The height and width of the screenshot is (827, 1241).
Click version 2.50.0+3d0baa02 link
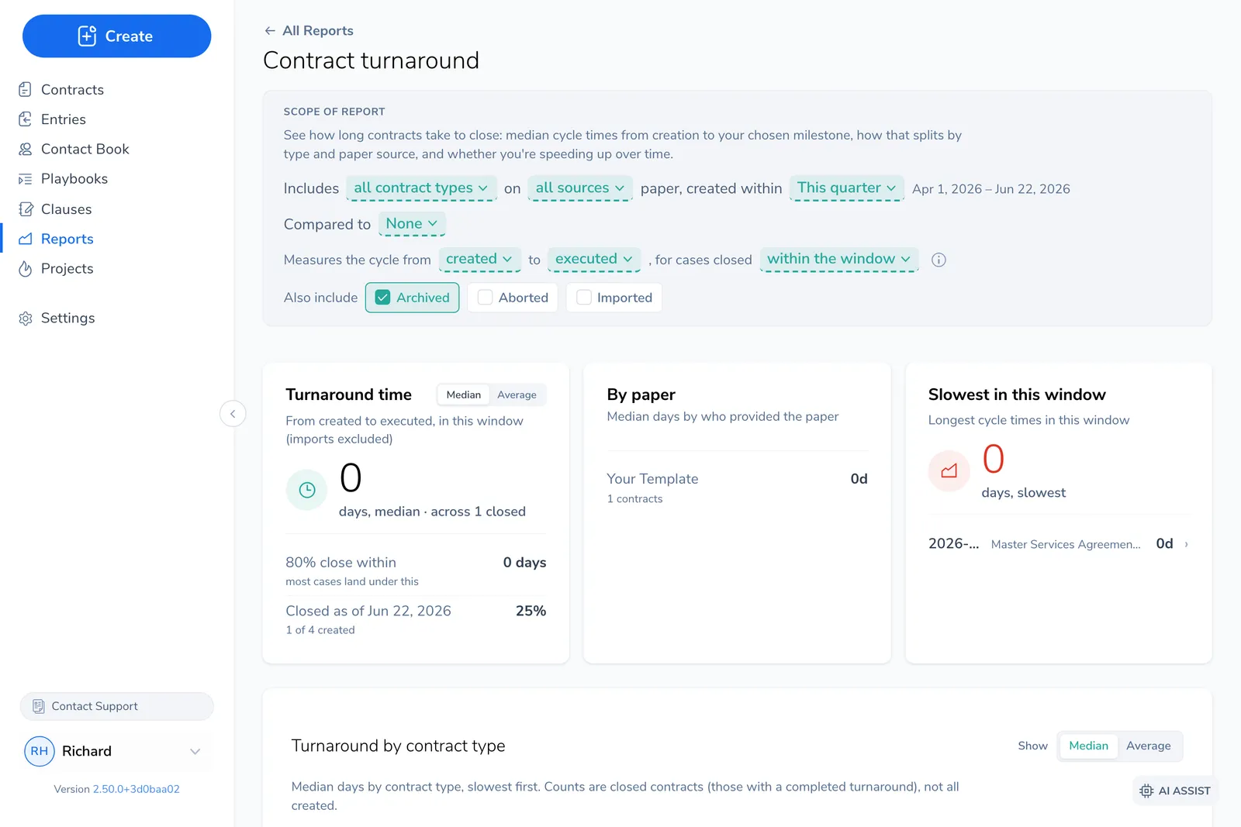(137, 789)
